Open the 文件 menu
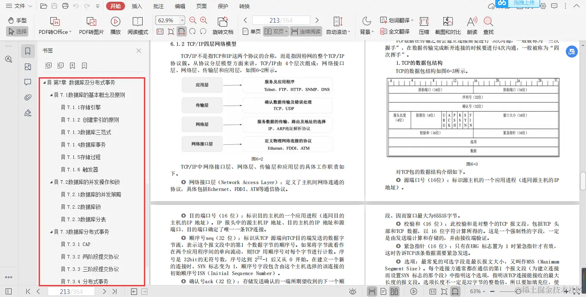 point(18,6)
